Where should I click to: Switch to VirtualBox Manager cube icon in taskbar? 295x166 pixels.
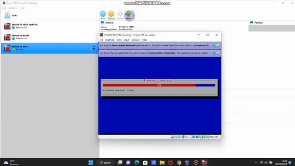tap(187, 162)
